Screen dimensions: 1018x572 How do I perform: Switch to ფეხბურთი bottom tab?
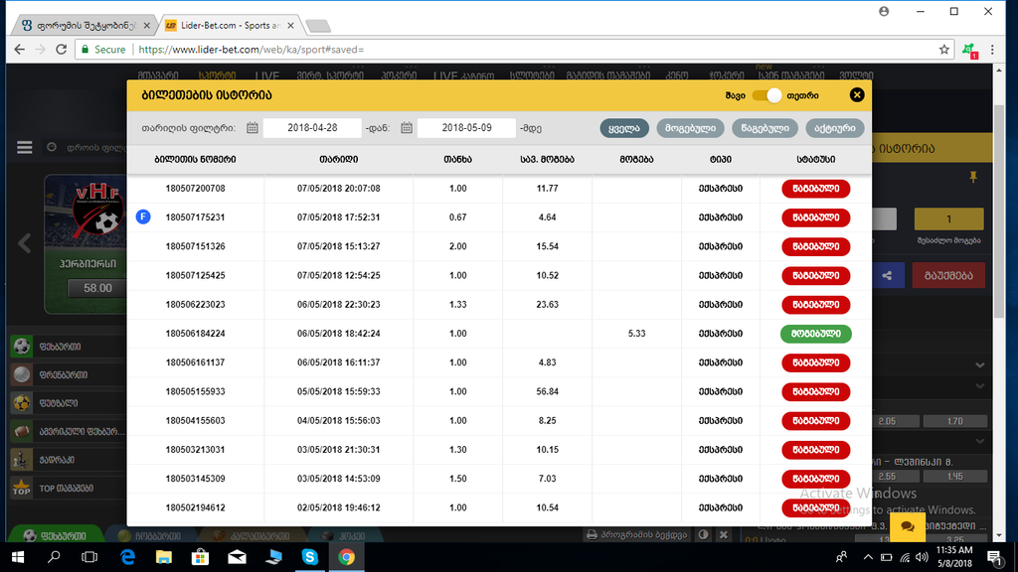point(56,535)
